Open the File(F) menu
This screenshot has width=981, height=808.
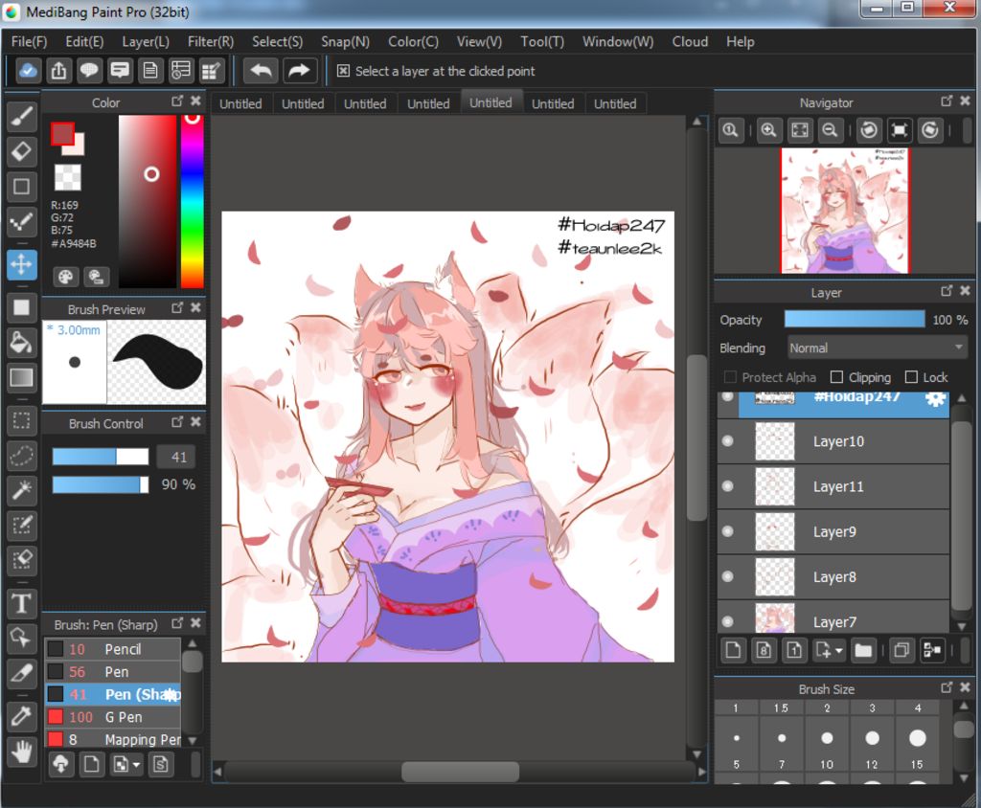point(30,42)
